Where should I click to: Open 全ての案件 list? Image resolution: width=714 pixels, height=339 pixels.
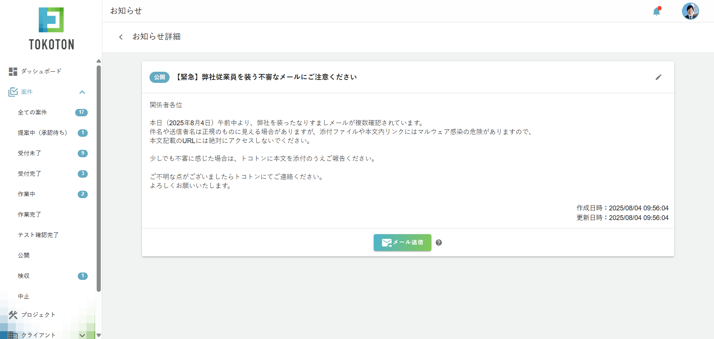(32, 112)
